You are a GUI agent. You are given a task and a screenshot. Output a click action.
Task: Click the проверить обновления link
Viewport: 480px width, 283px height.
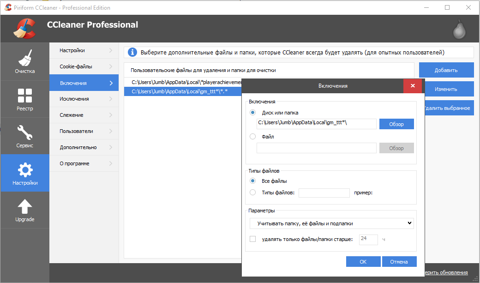[446, 272]
